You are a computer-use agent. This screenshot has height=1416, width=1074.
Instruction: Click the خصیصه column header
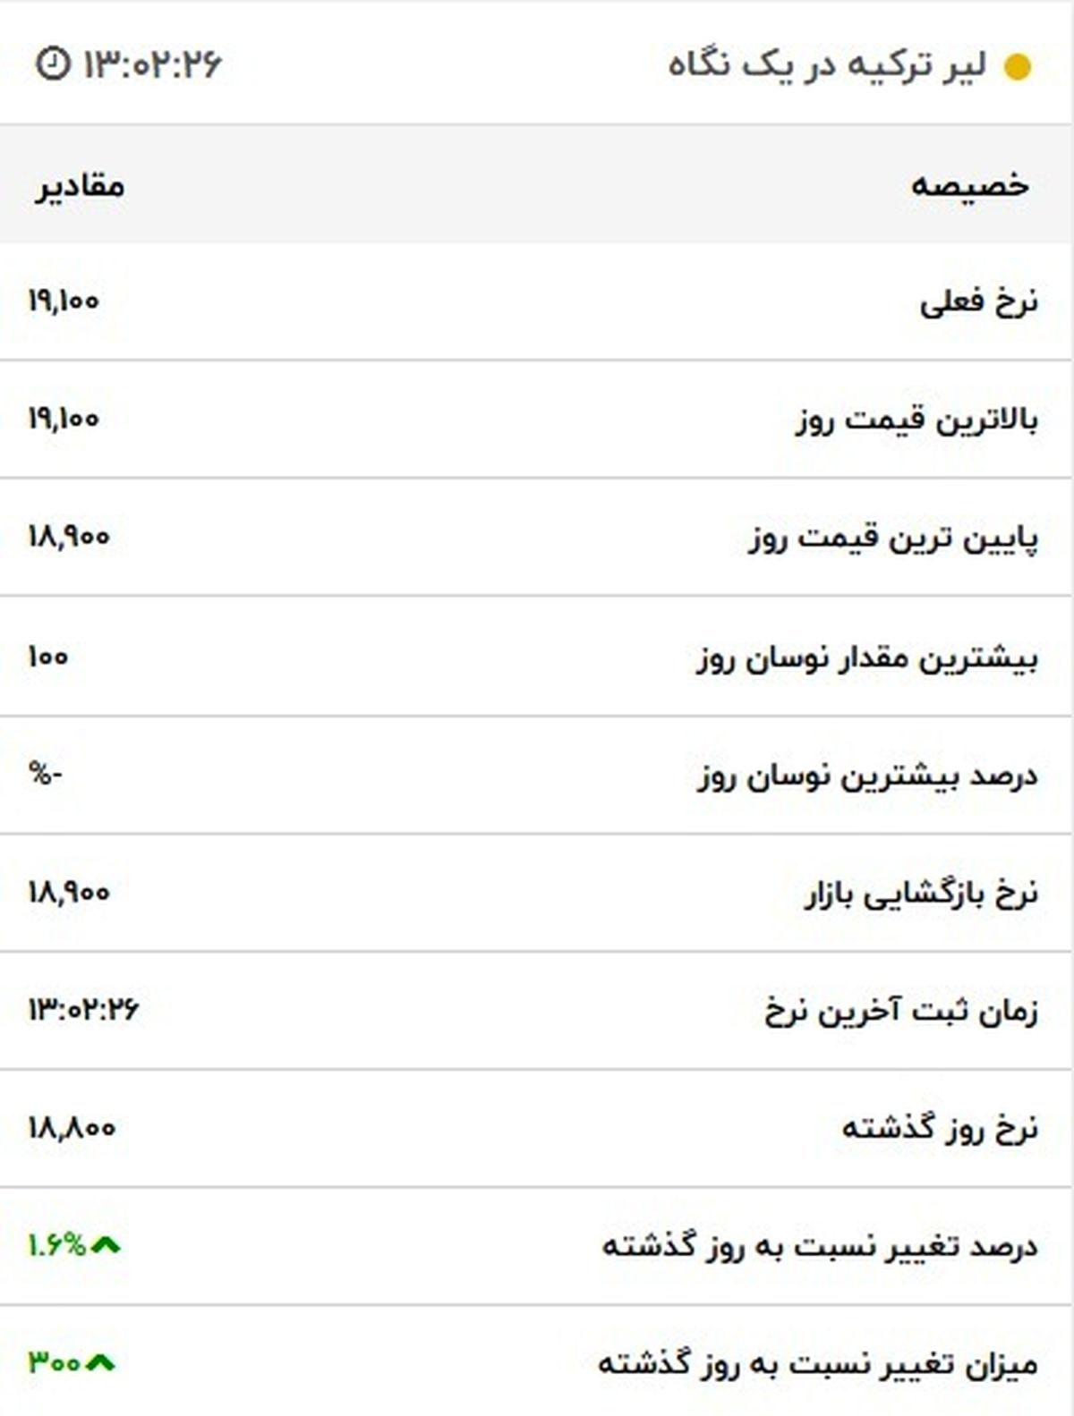(970, 185)
